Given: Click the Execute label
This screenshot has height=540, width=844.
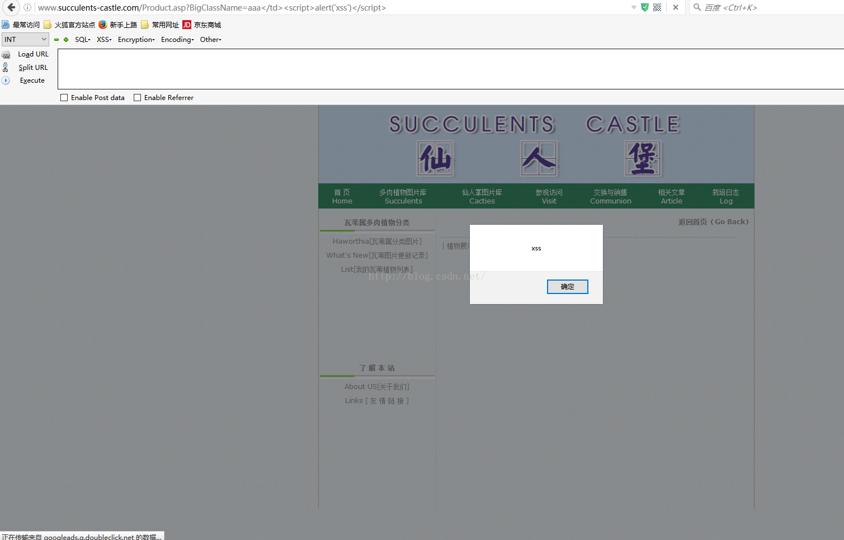Looking at the screenshot, I should tap(32, 80).
